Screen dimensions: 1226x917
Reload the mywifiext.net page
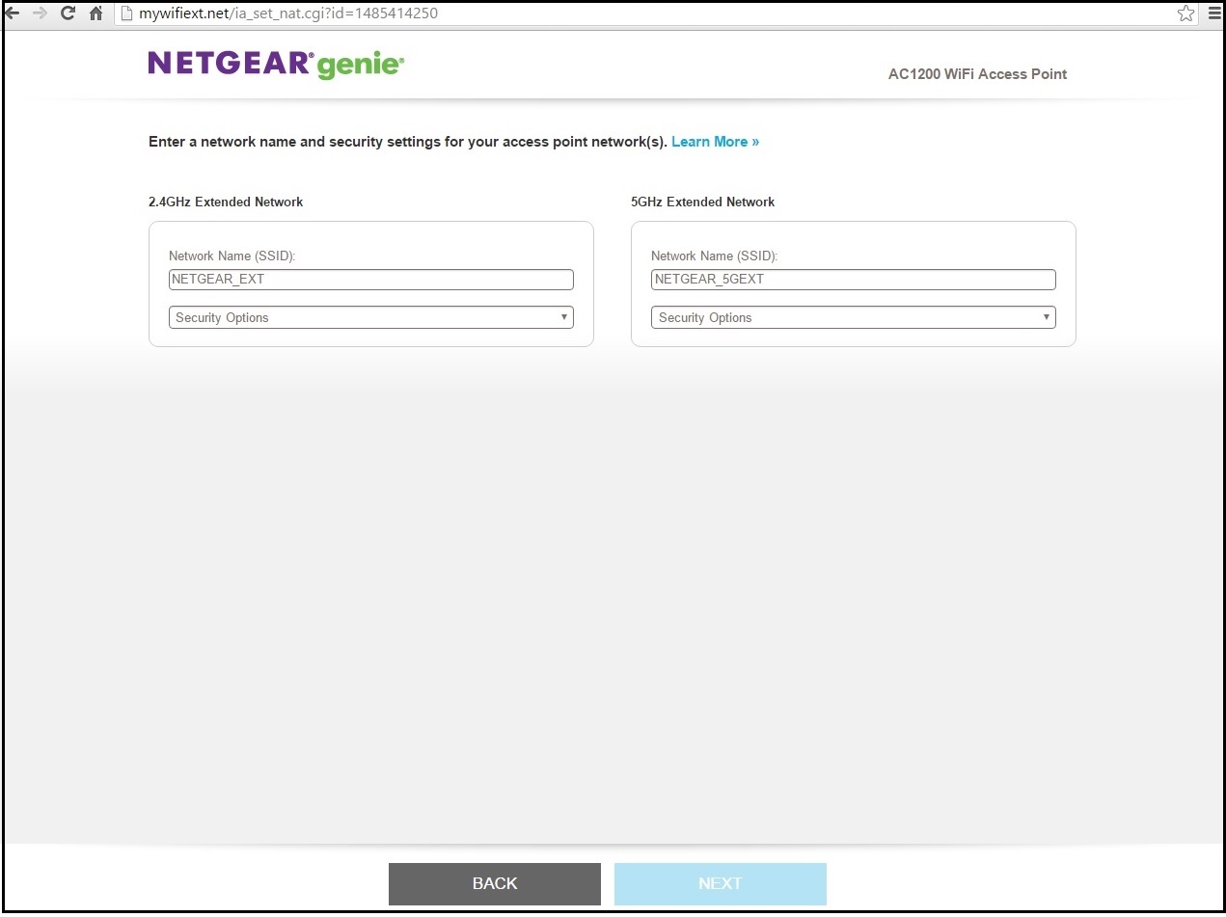tap(68, 13)
